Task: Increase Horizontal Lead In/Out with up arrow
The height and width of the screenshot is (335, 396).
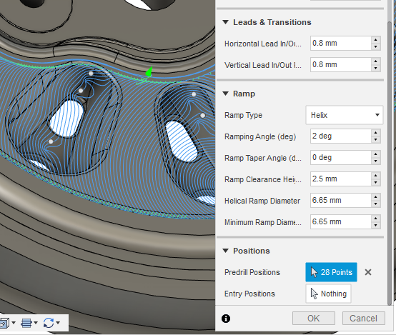Action: click(376, 40)
